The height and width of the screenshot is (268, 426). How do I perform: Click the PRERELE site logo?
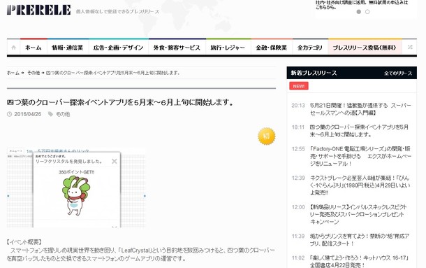(39, 10)
